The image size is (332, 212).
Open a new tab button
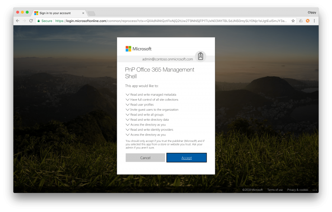pyautogui.click(x=91, y=13)
